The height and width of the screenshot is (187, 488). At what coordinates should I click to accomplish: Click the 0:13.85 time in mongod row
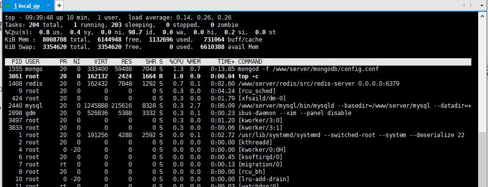point(223,69)
